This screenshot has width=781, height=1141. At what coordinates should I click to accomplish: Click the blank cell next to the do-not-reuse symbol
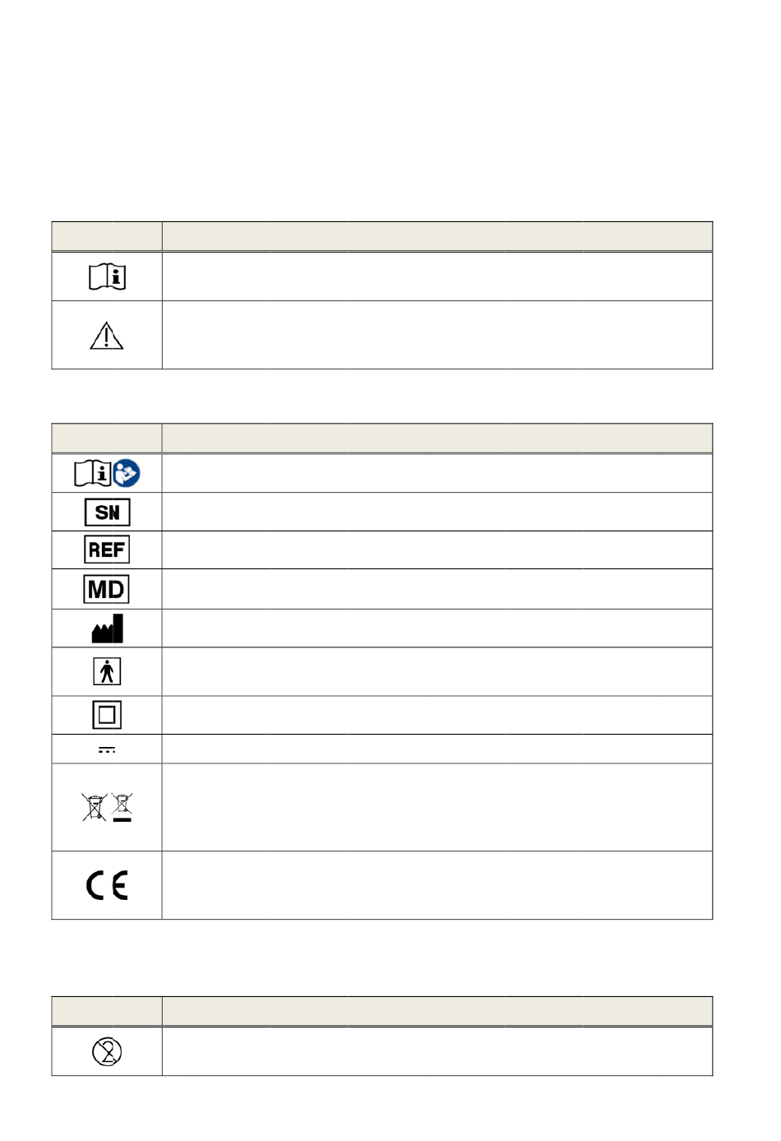click(x=437, y=1051)
